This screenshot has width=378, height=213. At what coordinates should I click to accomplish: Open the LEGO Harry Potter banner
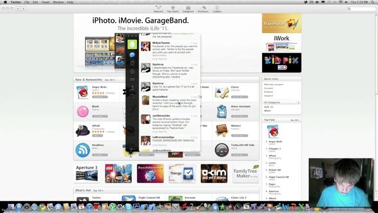(x=118, y=173)
